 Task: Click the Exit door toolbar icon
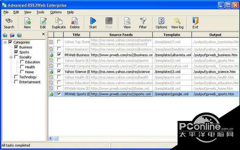click(195, 21)
